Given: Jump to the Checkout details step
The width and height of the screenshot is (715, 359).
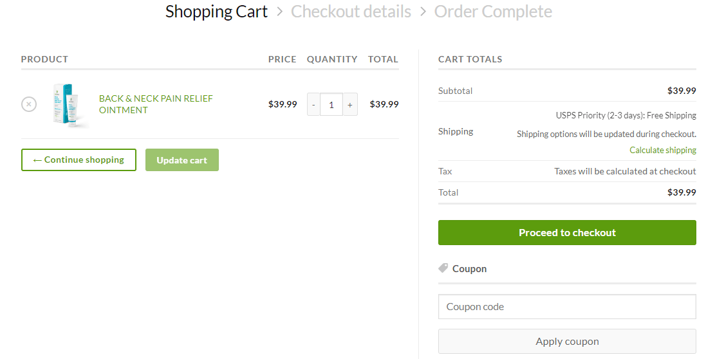Looking at the screenshot, I should [x=351, y=12].
